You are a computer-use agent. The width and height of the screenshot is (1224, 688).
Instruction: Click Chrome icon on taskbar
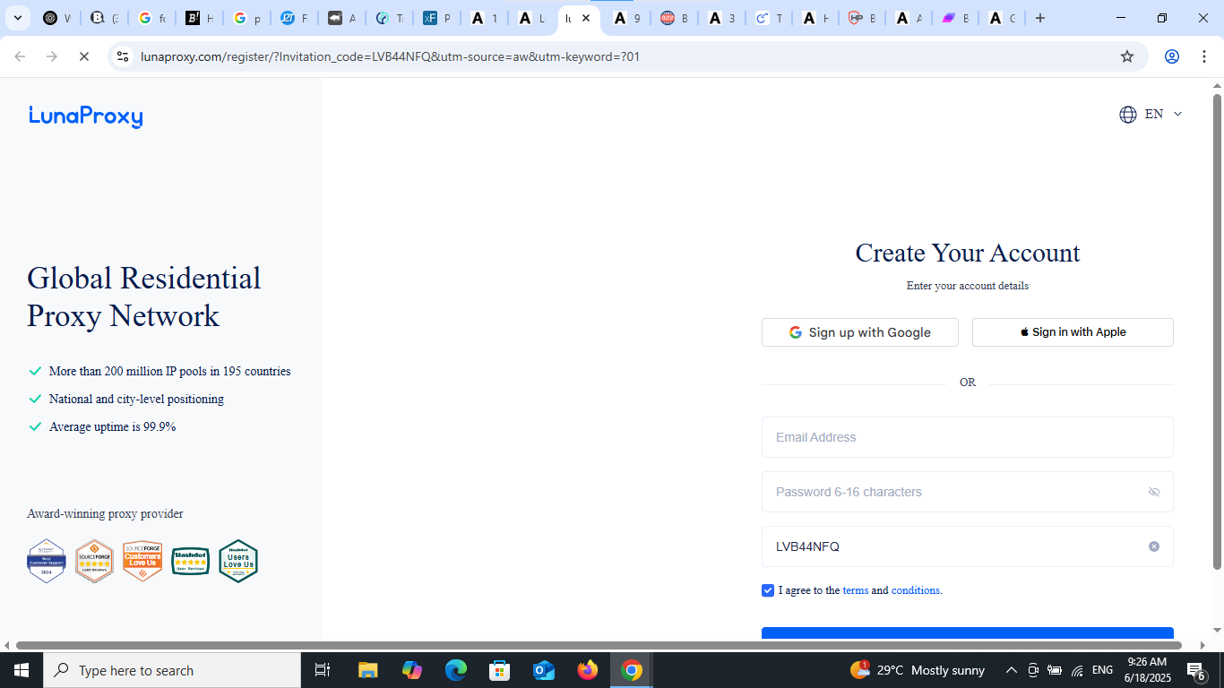632,670
